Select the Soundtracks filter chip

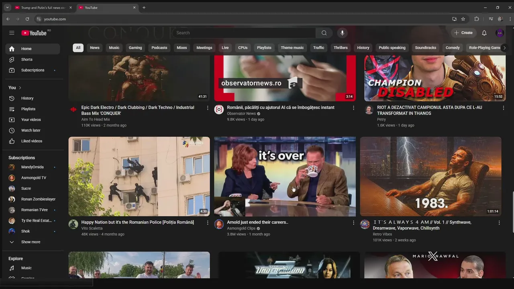coord(425,48)
